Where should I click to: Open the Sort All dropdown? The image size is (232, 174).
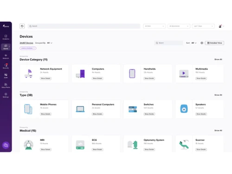pos(194,43)
